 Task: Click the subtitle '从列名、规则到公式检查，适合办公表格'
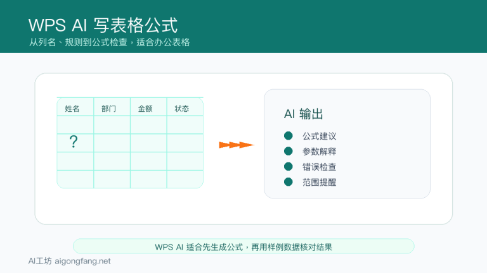point(109,42)
